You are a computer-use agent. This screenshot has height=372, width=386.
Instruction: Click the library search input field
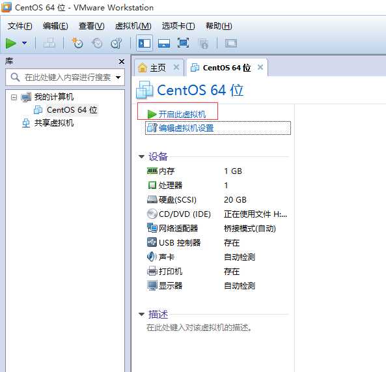[x=65, y=78]
